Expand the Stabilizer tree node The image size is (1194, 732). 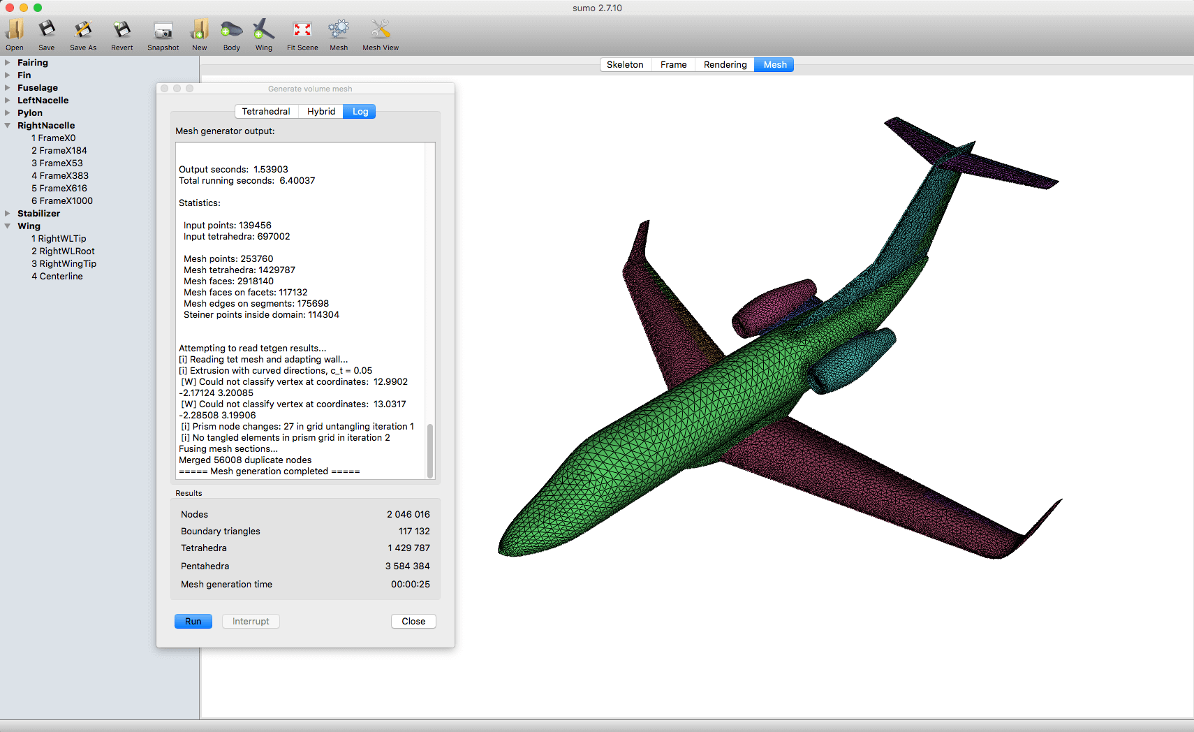pos(8,214)
